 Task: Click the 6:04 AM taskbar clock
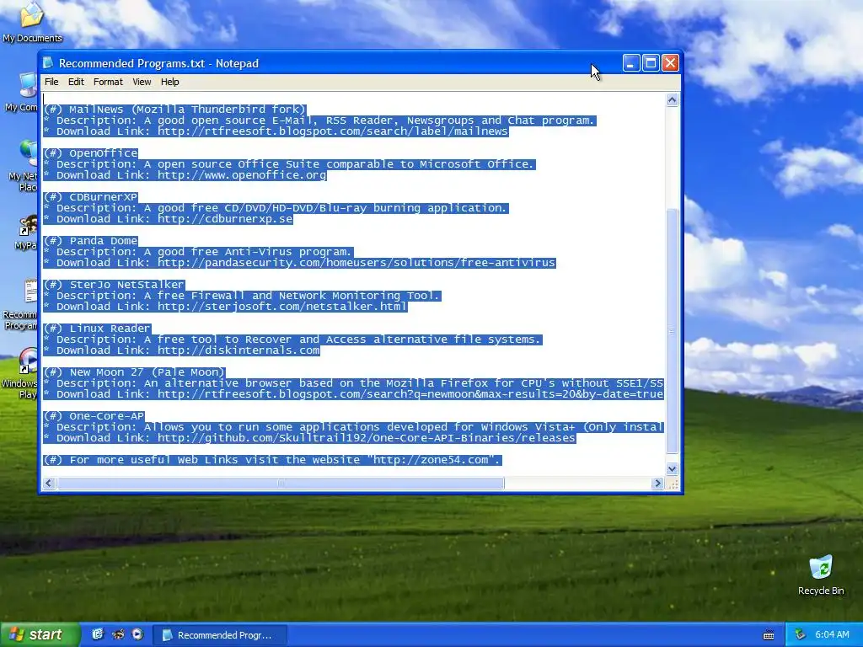coord(832,634)
